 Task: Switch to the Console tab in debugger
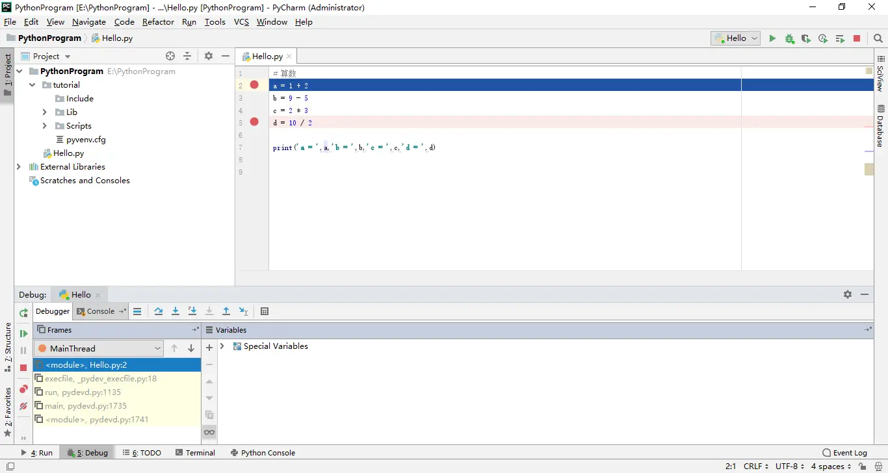point(100,311)
